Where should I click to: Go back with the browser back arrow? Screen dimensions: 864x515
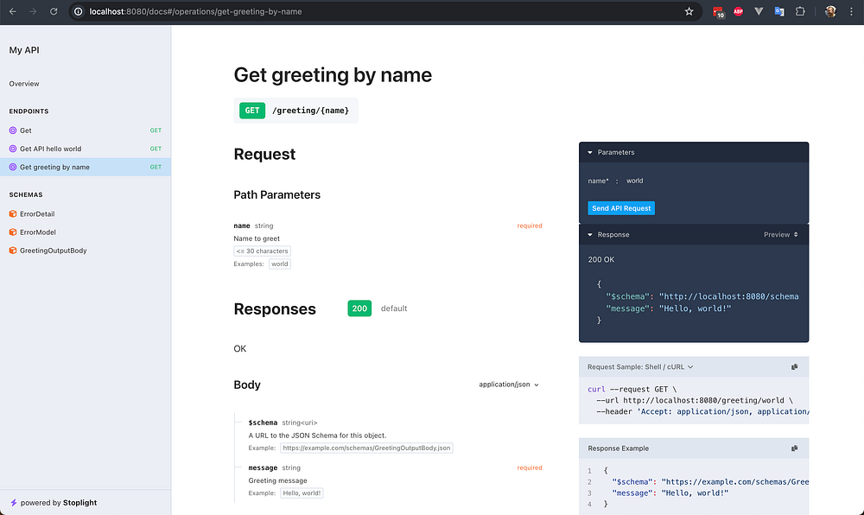[x=13, y=11]
